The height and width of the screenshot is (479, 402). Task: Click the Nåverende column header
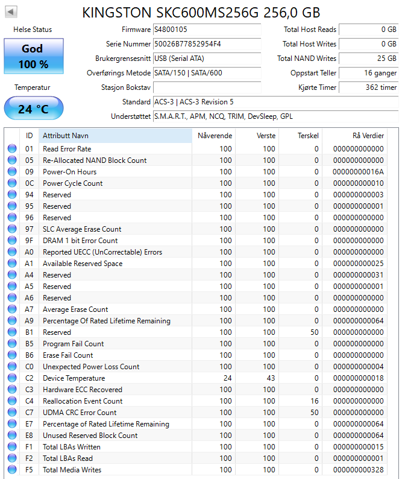214,136
